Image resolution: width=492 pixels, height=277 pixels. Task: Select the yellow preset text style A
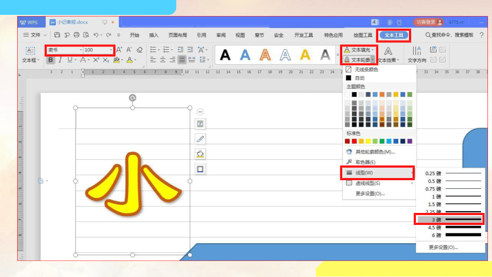coord(305,55)
